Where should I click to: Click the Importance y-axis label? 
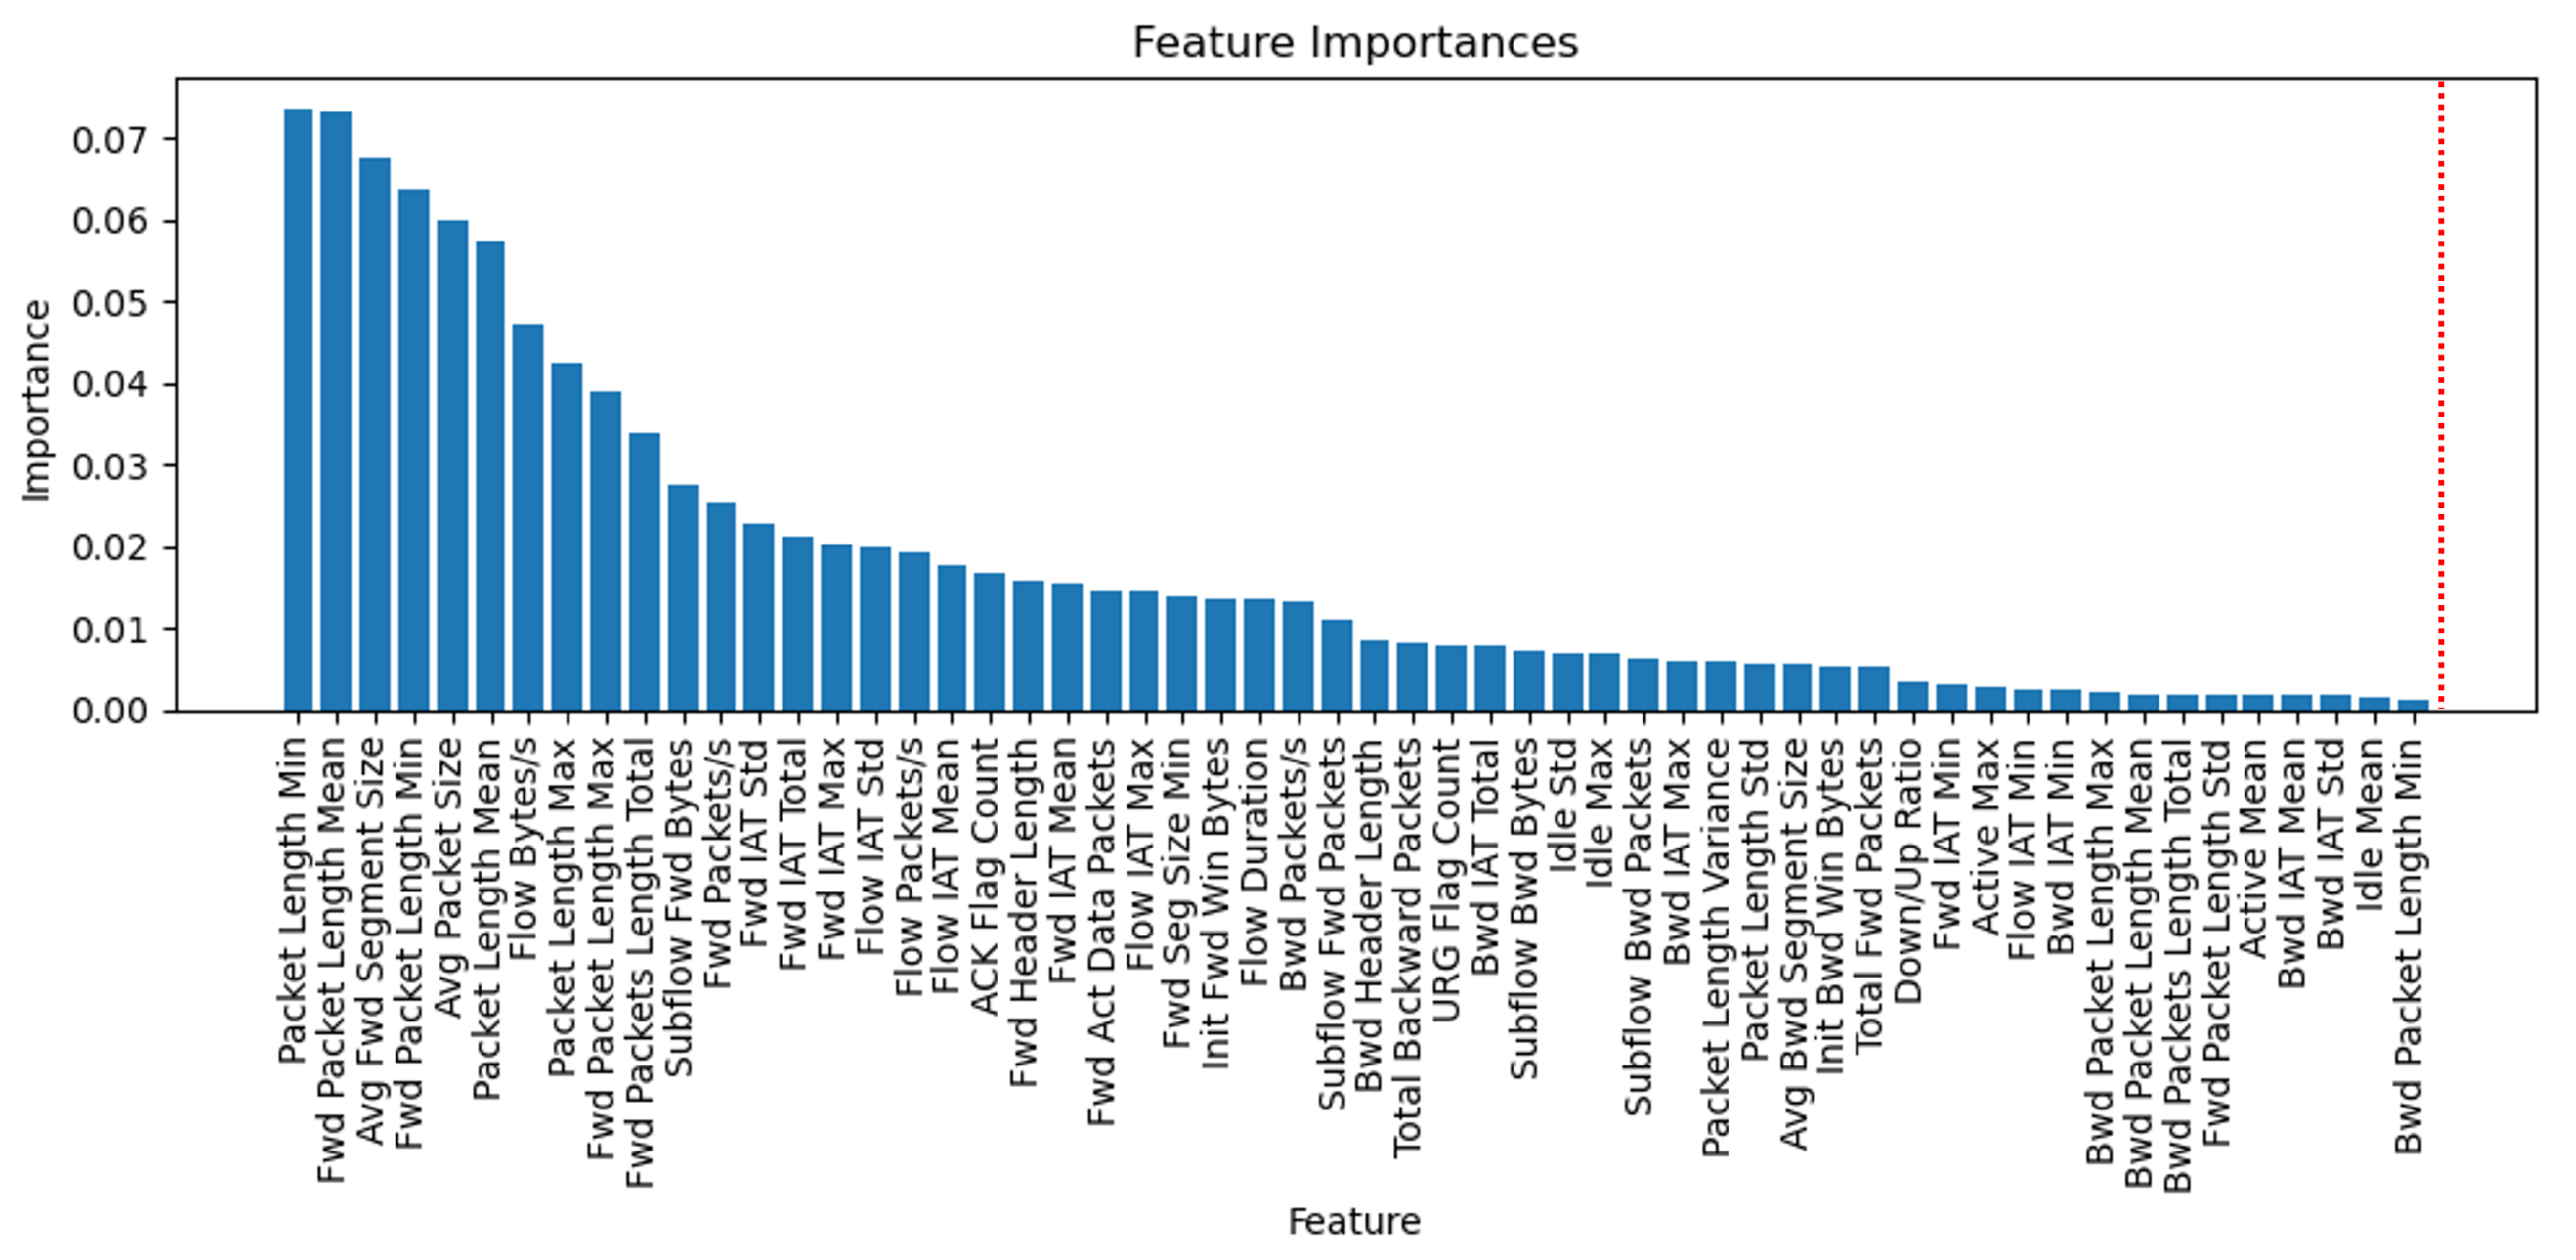tap(37, 401)
